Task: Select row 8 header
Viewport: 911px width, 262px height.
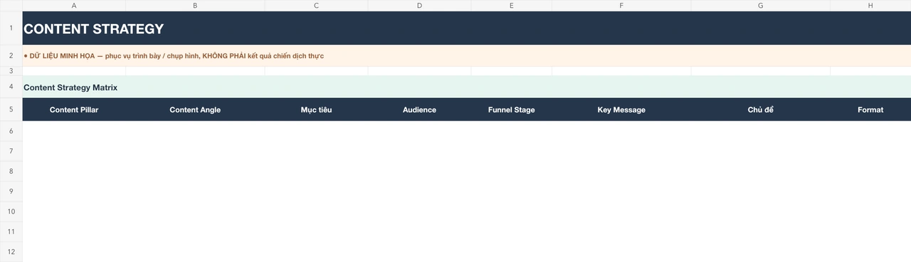Action: pos(11,171)
